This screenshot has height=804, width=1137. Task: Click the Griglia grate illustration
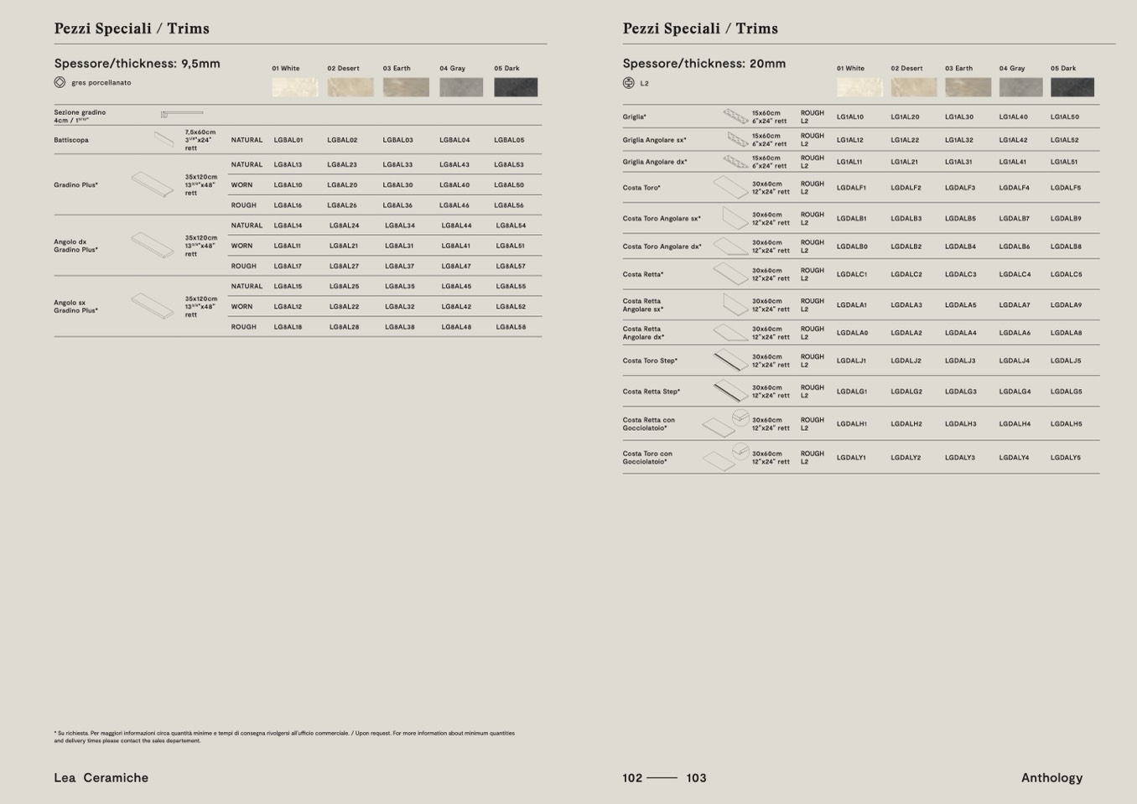(735, 117)
